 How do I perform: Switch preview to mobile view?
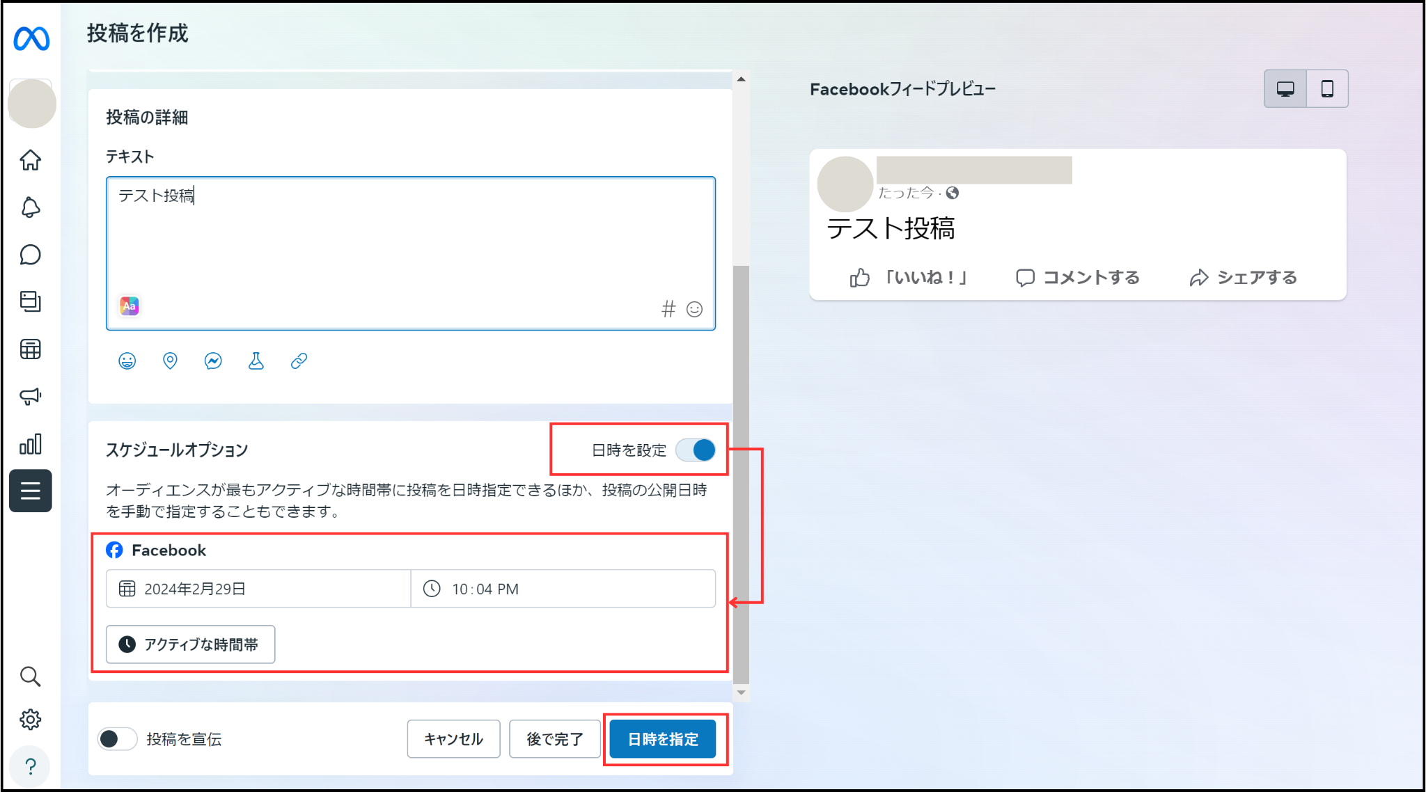(x=1328, y=88)
